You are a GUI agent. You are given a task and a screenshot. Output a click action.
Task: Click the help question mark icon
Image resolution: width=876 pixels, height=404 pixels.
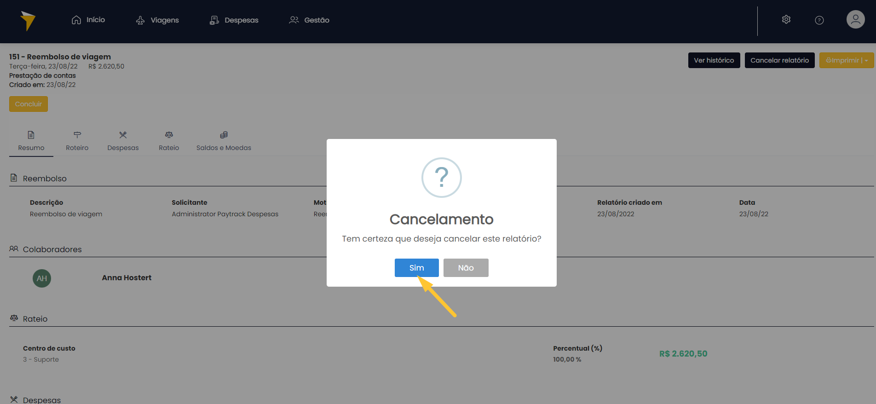point(819,20)
